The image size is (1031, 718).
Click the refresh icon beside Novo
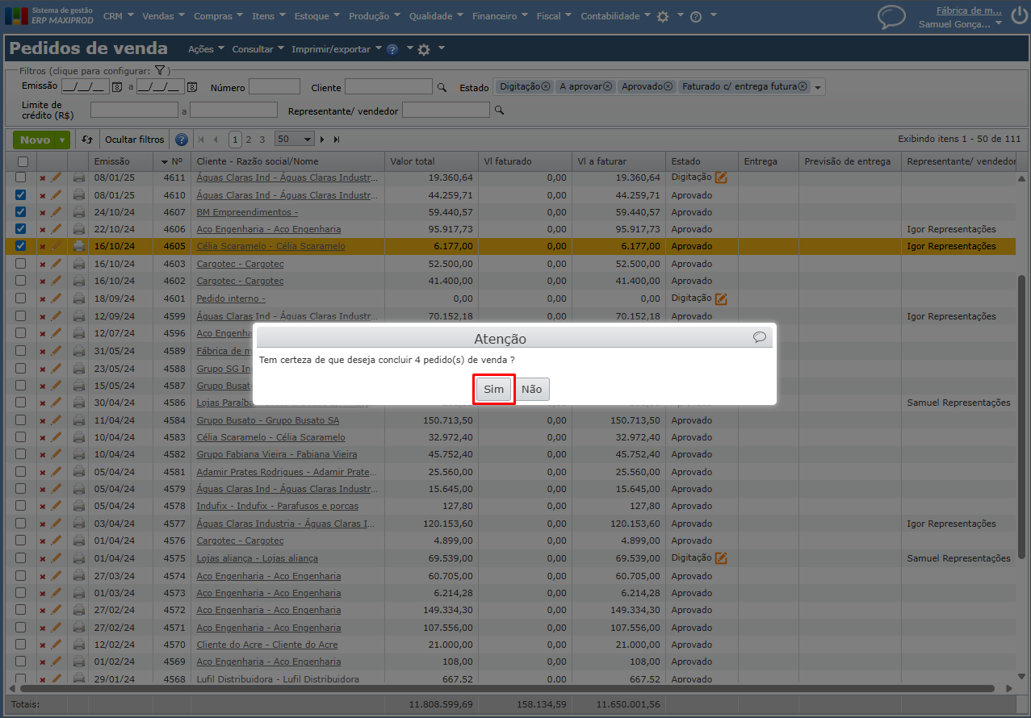(x=87, y=140)
